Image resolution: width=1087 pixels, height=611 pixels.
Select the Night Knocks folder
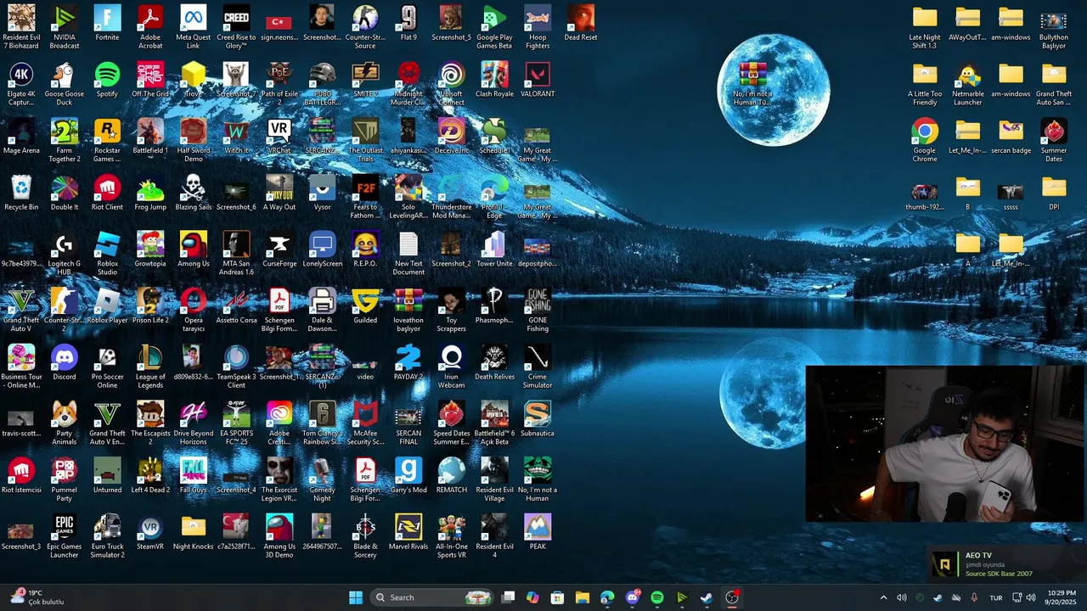click(194, 533)
